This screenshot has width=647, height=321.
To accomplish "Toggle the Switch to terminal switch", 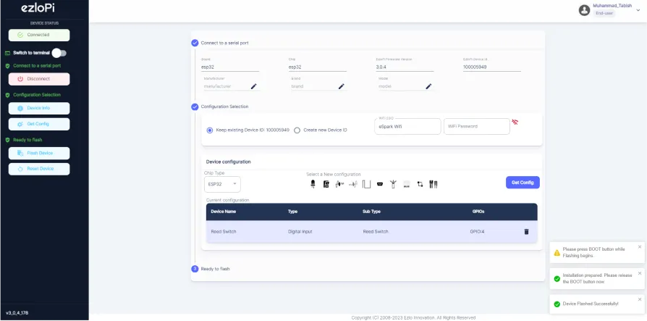I will 59,53.
